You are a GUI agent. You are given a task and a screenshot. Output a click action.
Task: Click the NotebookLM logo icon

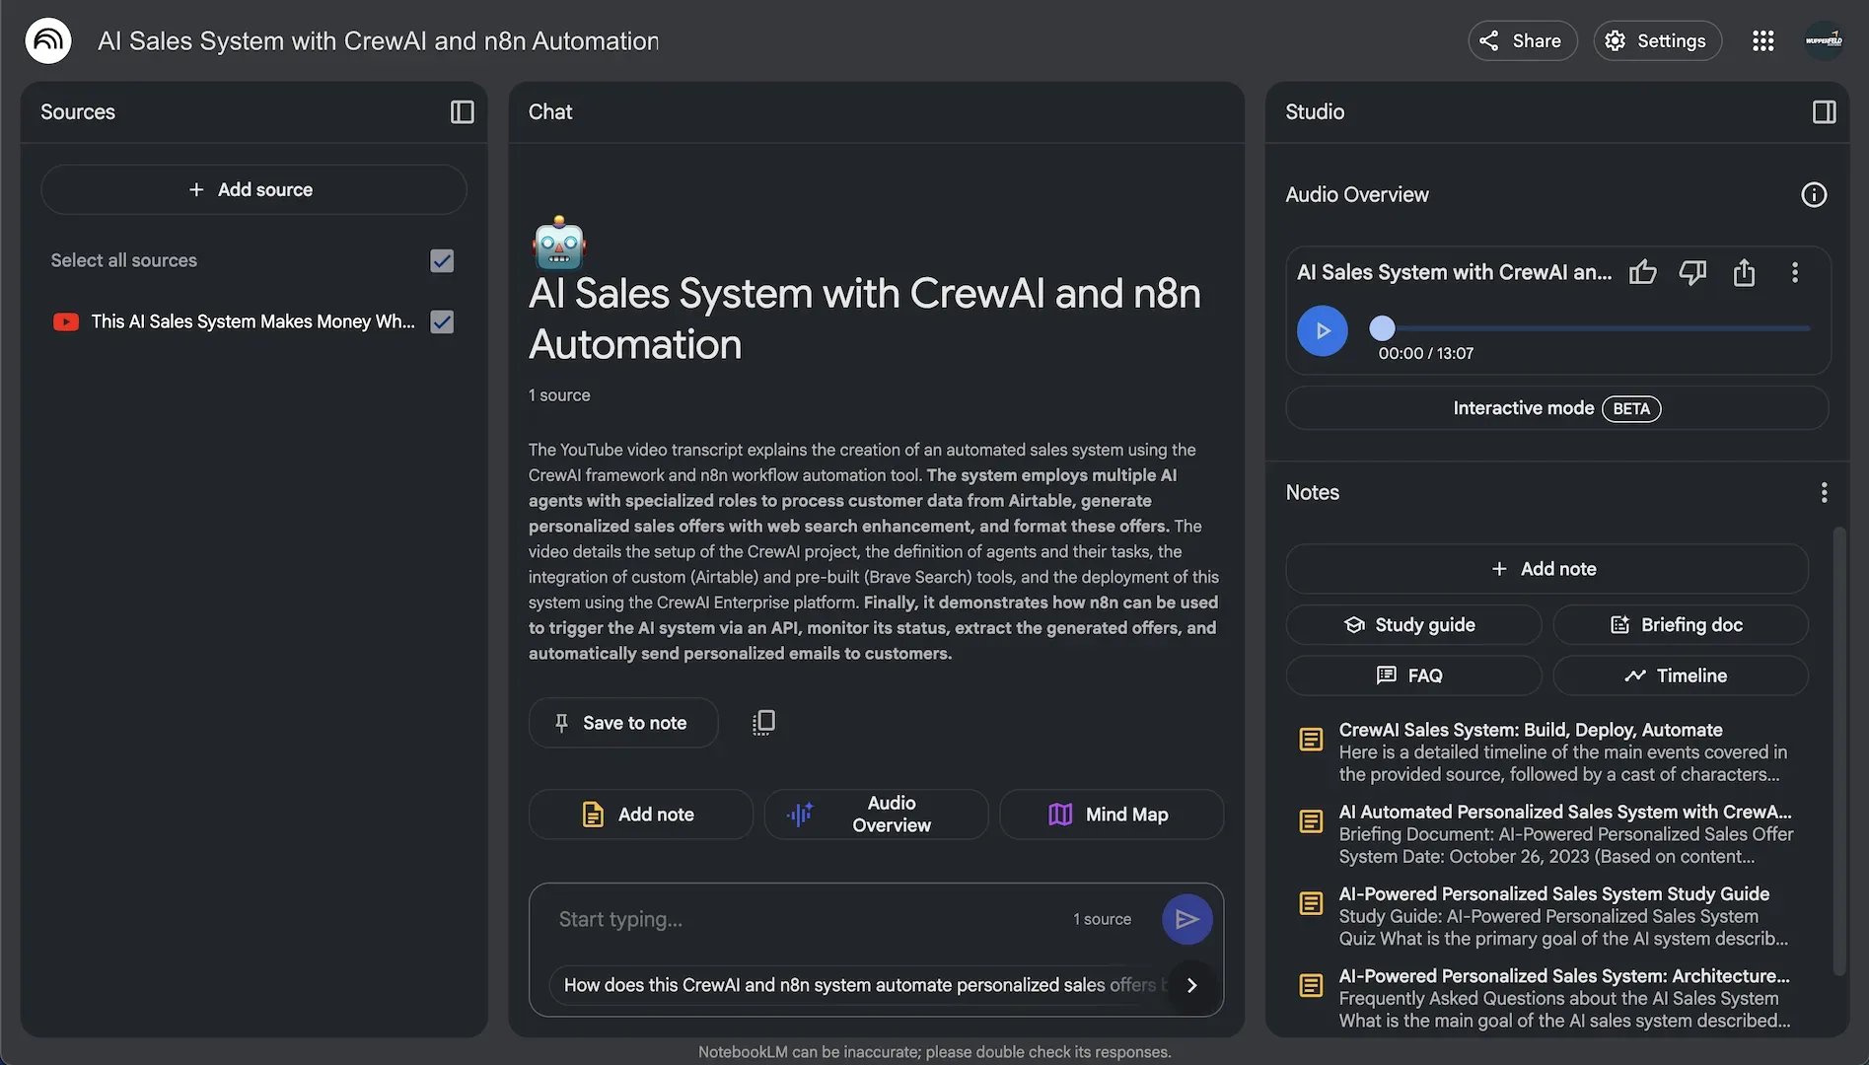48,40
